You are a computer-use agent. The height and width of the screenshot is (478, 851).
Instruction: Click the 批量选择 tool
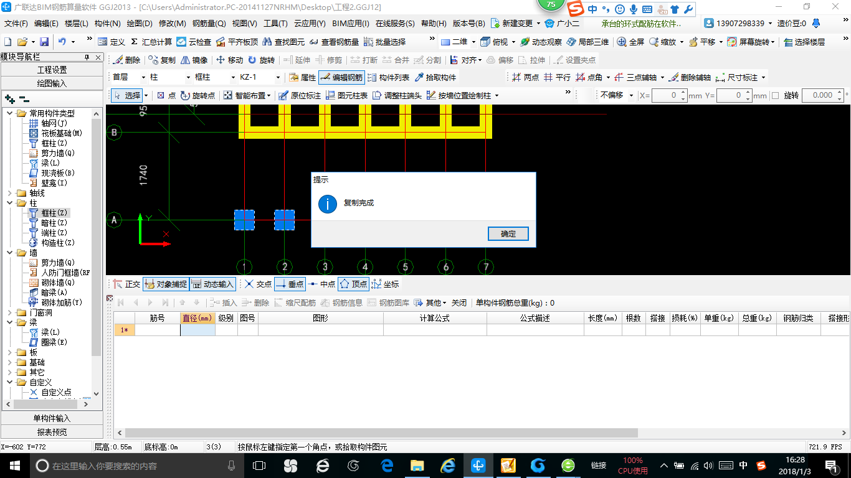(384, 42)
